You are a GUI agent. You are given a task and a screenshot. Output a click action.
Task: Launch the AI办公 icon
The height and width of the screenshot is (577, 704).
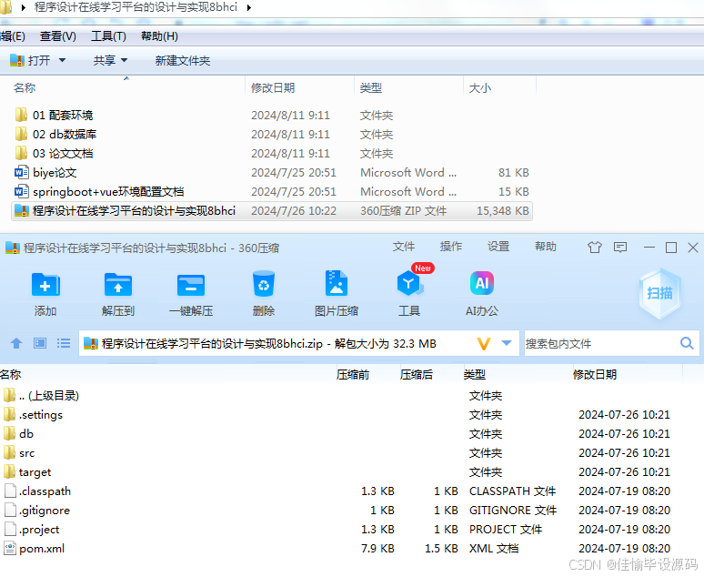click(x=482, y=283)
